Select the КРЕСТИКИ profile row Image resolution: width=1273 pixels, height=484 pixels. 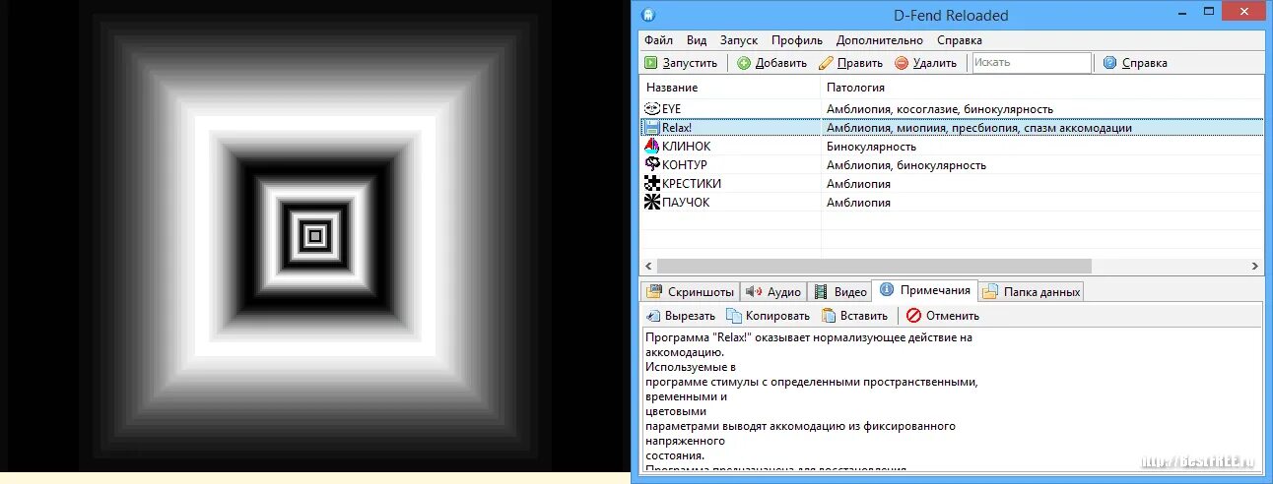tap(952, 184)
